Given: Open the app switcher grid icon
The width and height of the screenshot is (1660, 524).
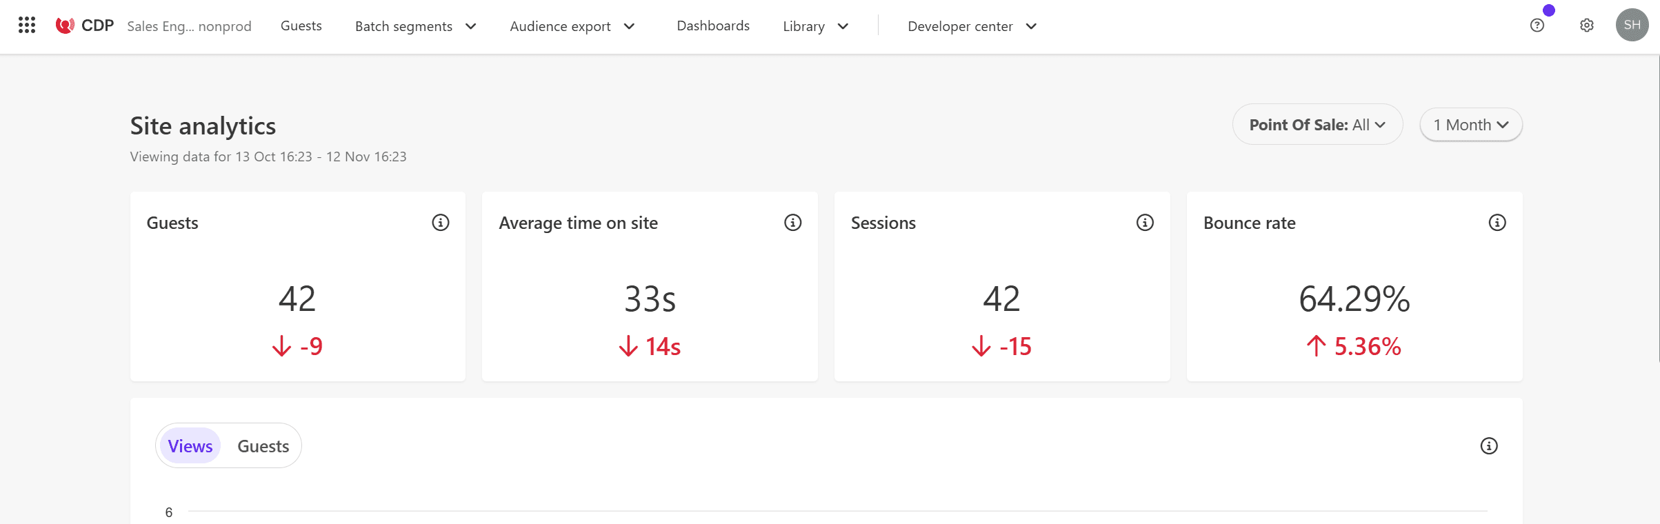Looking at the screenshot, I should [27, 26].
